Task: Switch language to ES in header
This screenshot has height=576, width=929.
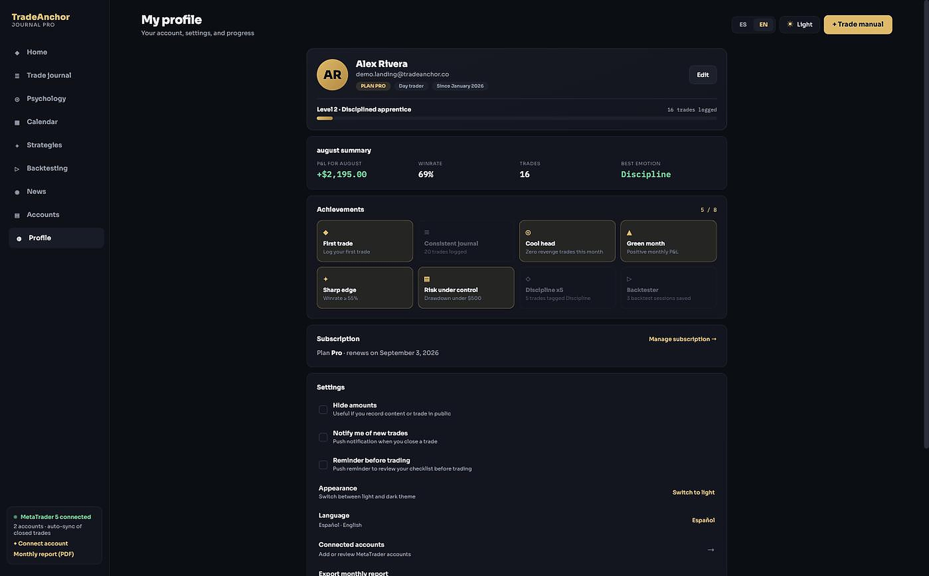Action: [743, 24]
